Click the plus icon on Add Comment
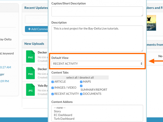 [30, 29]
